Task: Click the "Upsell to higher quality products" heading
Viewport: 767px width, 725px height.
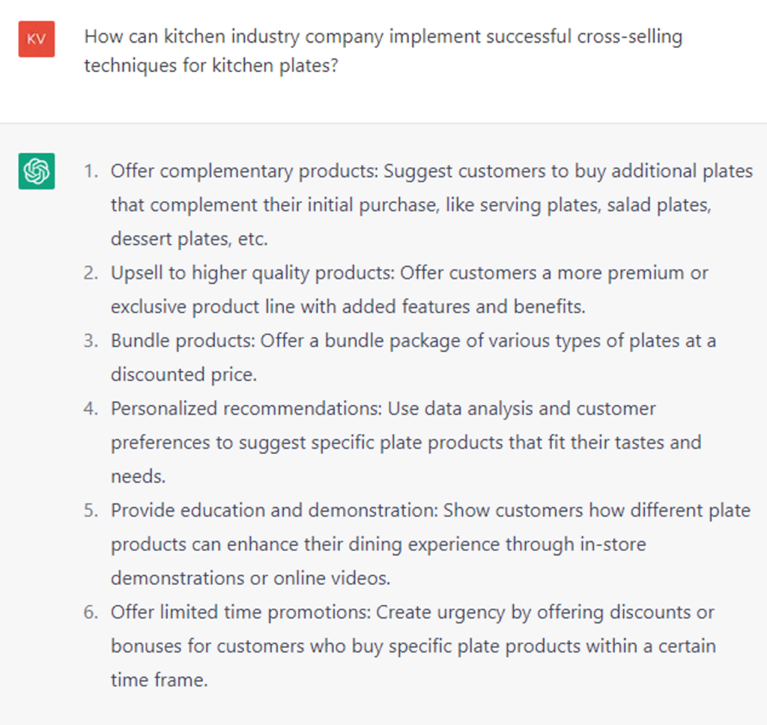Action: coord(252,273)
